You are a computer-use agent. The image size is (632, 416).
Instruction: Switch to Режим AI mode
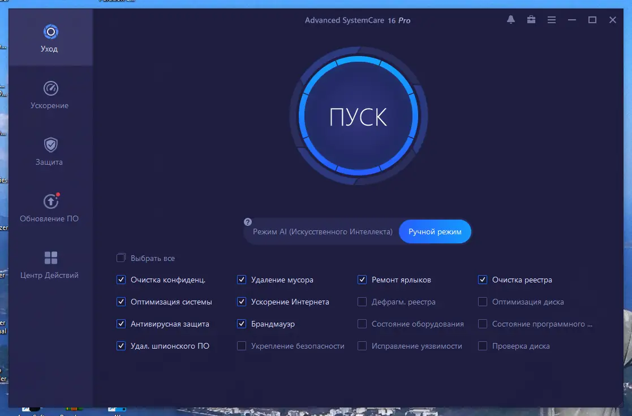coord(323,231)
